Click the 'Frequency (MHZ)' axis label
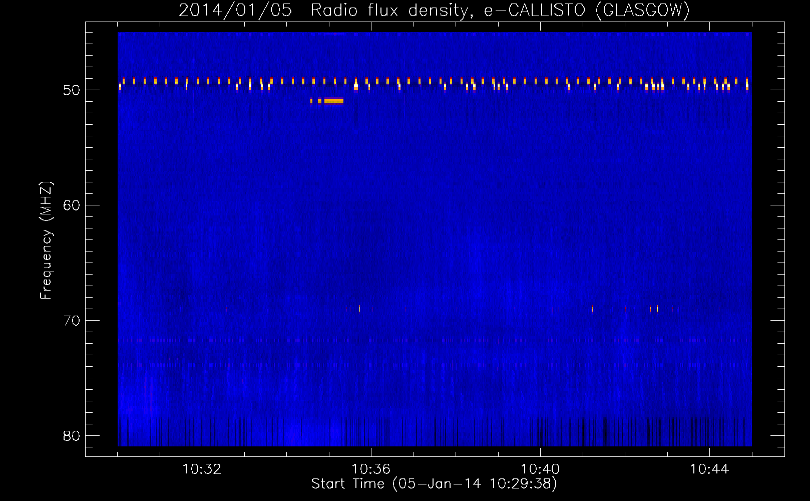The image size is (810, 501). pos(46,240)
